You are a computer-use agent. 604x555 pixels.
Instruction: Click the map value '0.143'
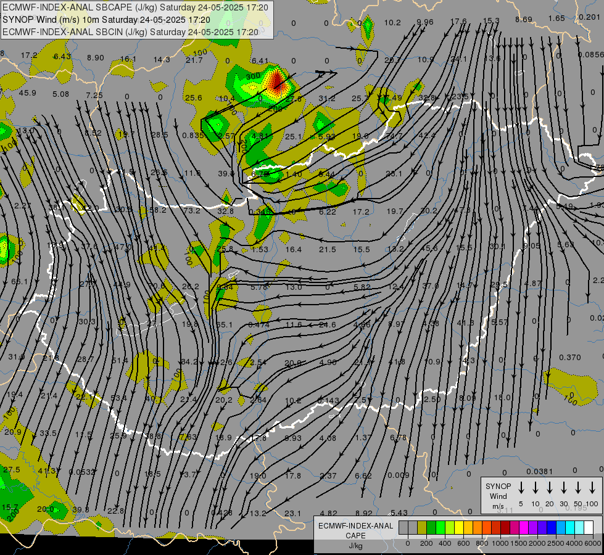pos(328,401)
